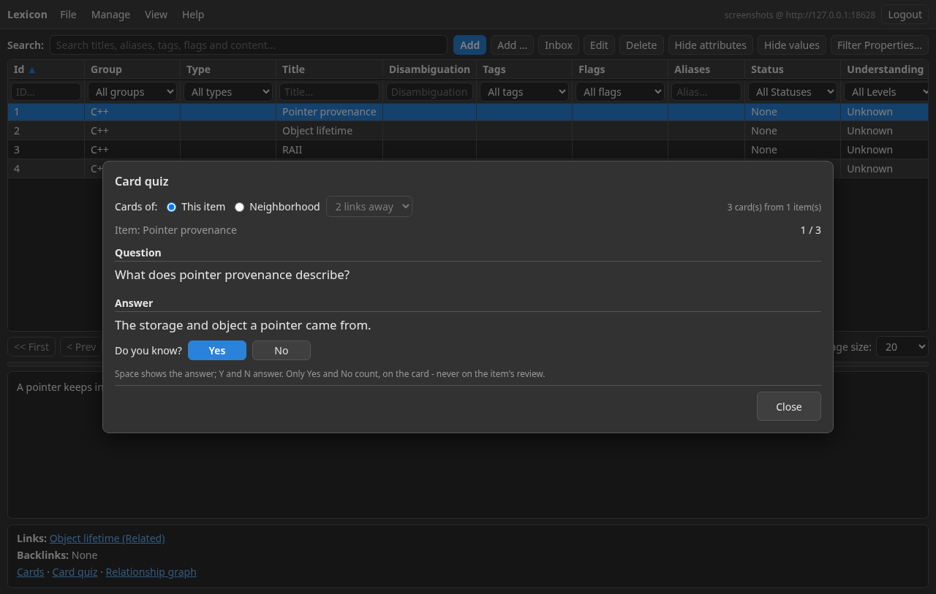Open the Help menu
The image size is (936, 594).
coord(193,15)
